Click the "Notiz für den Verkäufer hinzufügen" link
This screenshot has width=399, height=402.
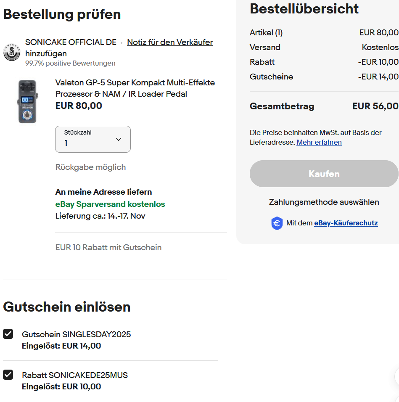tap(169, 42)
